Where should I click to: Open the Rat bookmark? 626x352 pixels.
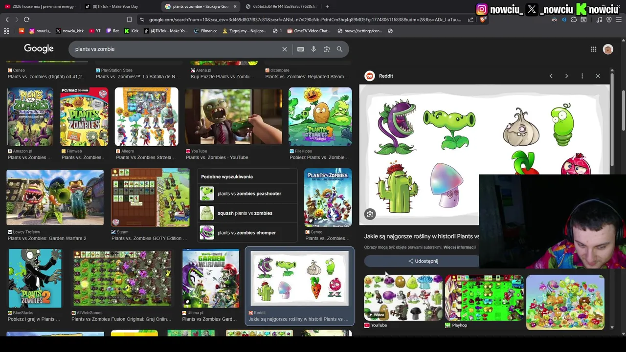pyautogui.click(x=112, y=31)
